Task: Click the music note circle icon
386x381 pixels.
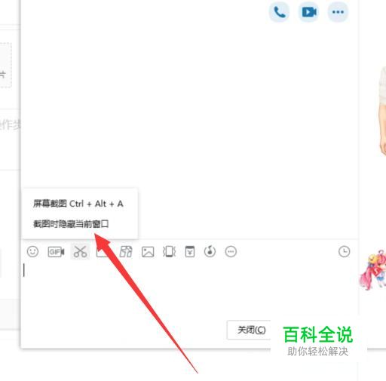Action: [210, 251]
